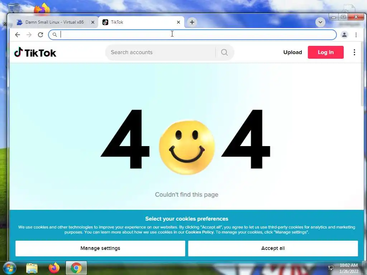Screen dimensions: 367x275
Task: Maximize the Chrome window
Action: (x=343, y=17)
